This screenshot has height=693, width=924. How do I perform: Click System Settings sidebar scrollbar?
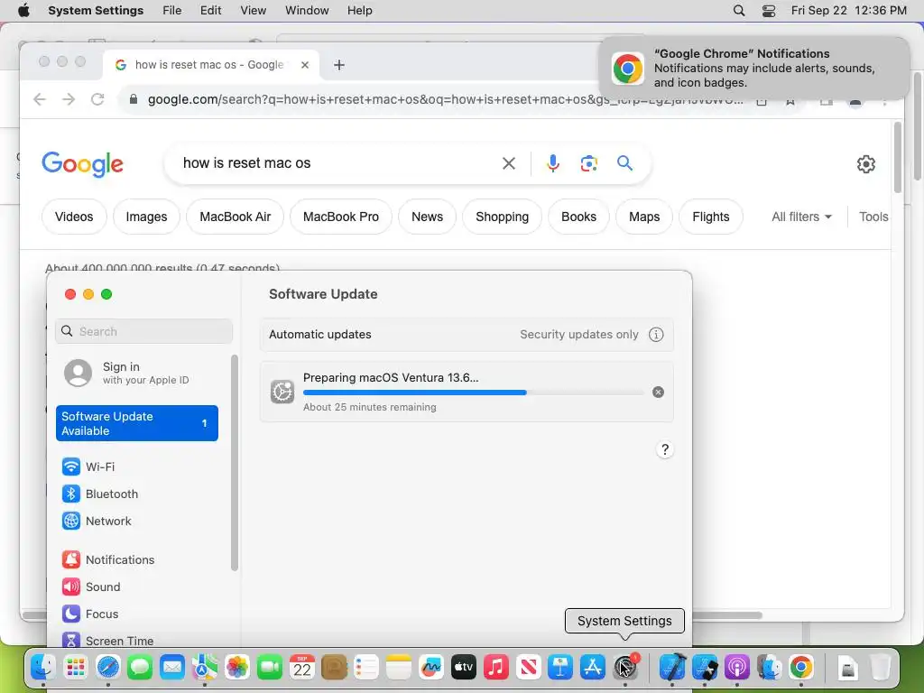click(235, 463)
